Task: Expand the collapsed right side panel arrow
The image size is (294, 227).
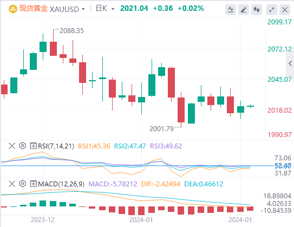Action: click(290, 63)
